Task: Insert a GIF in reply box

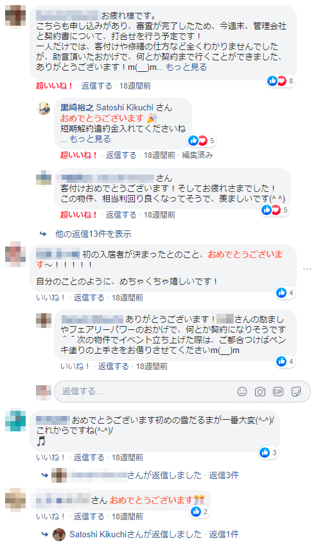Action: (278, 392)
